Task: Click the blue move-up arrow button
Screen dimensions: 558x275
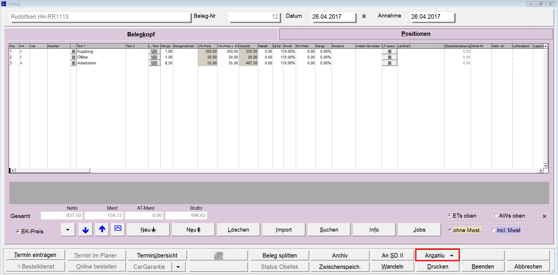Action: coord(102,230)
